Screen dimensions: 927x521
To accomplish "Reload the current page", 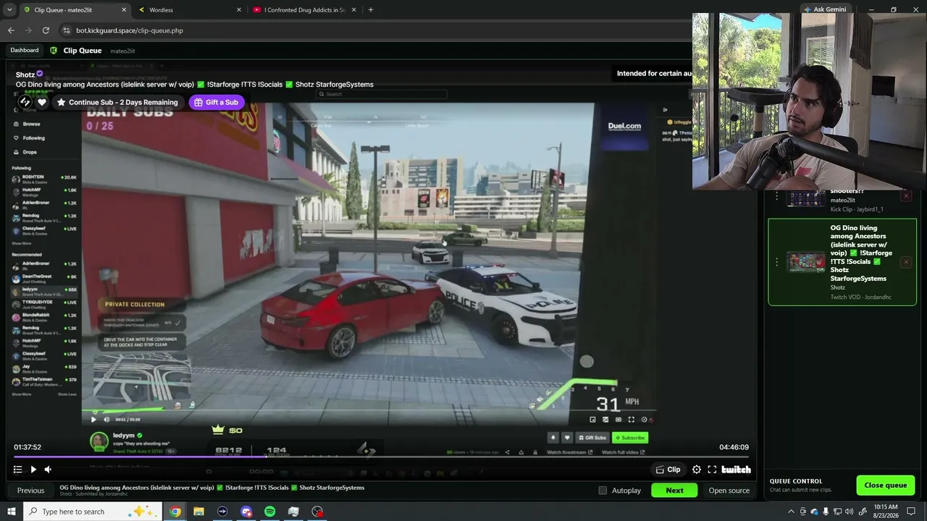I will [x=46, y=30].
